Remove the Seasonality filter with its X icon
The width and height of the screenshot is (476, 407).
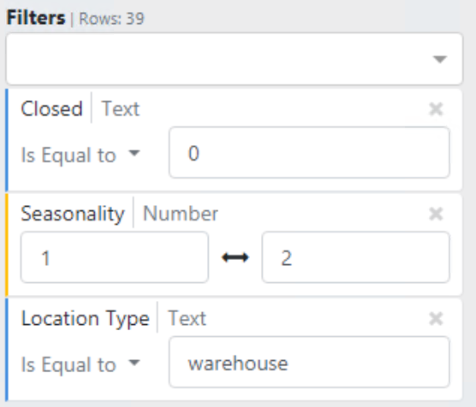click(436, 214)
